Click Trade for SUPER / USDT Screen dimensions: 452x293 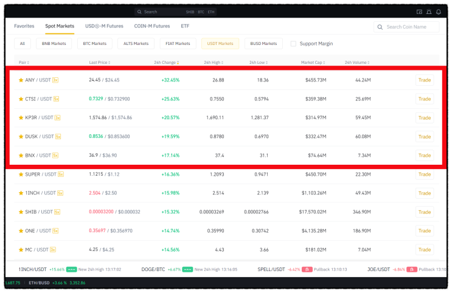(x=425, y=174)
